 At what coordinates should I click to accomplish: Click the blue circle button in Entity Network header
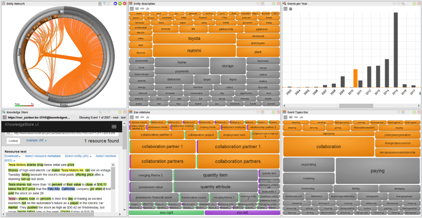(x=115, y=3)
